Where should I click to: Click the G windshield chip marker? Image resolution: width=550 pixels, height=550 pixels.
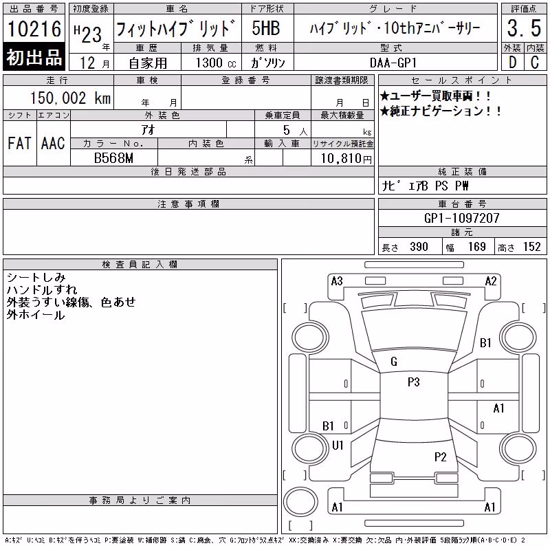tap(393, 362)
